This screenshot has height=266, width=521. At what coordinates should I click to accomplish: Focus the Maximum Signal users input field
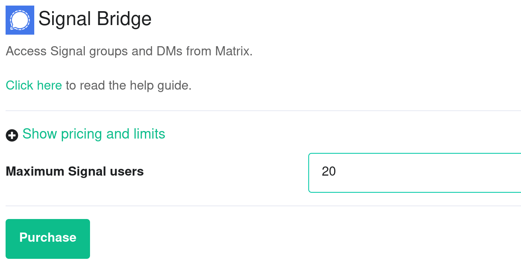tap(415, 172)
